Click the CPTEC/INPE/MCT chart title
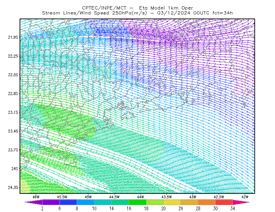Viewport: 275px width, 212px height. [x=104, y=8]
